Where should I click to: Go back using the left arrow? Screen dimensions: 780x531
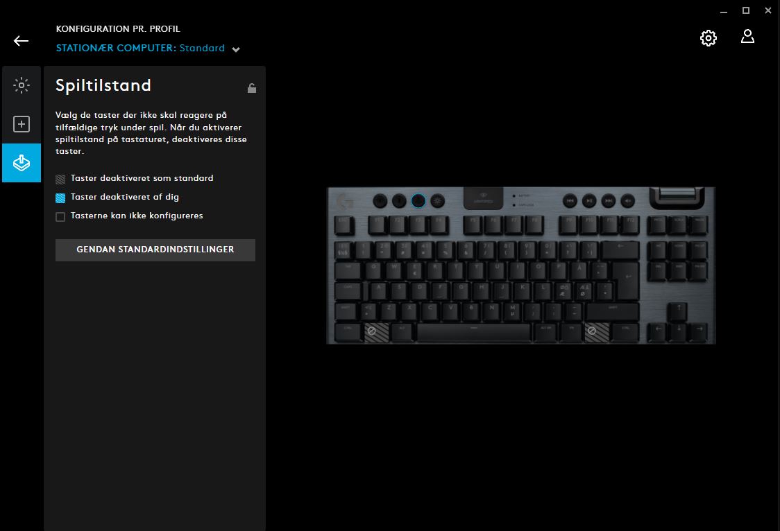click(21, 41)
